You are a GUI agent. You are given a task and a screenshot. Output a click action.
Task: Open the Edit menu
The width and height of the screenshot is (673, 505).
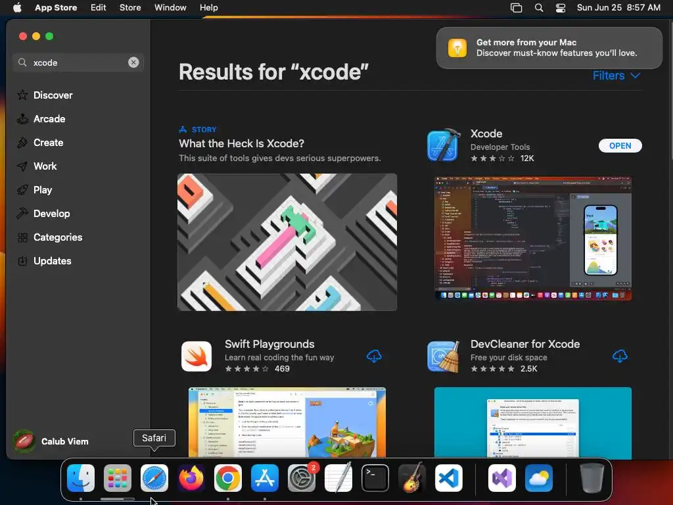point(99,7)
